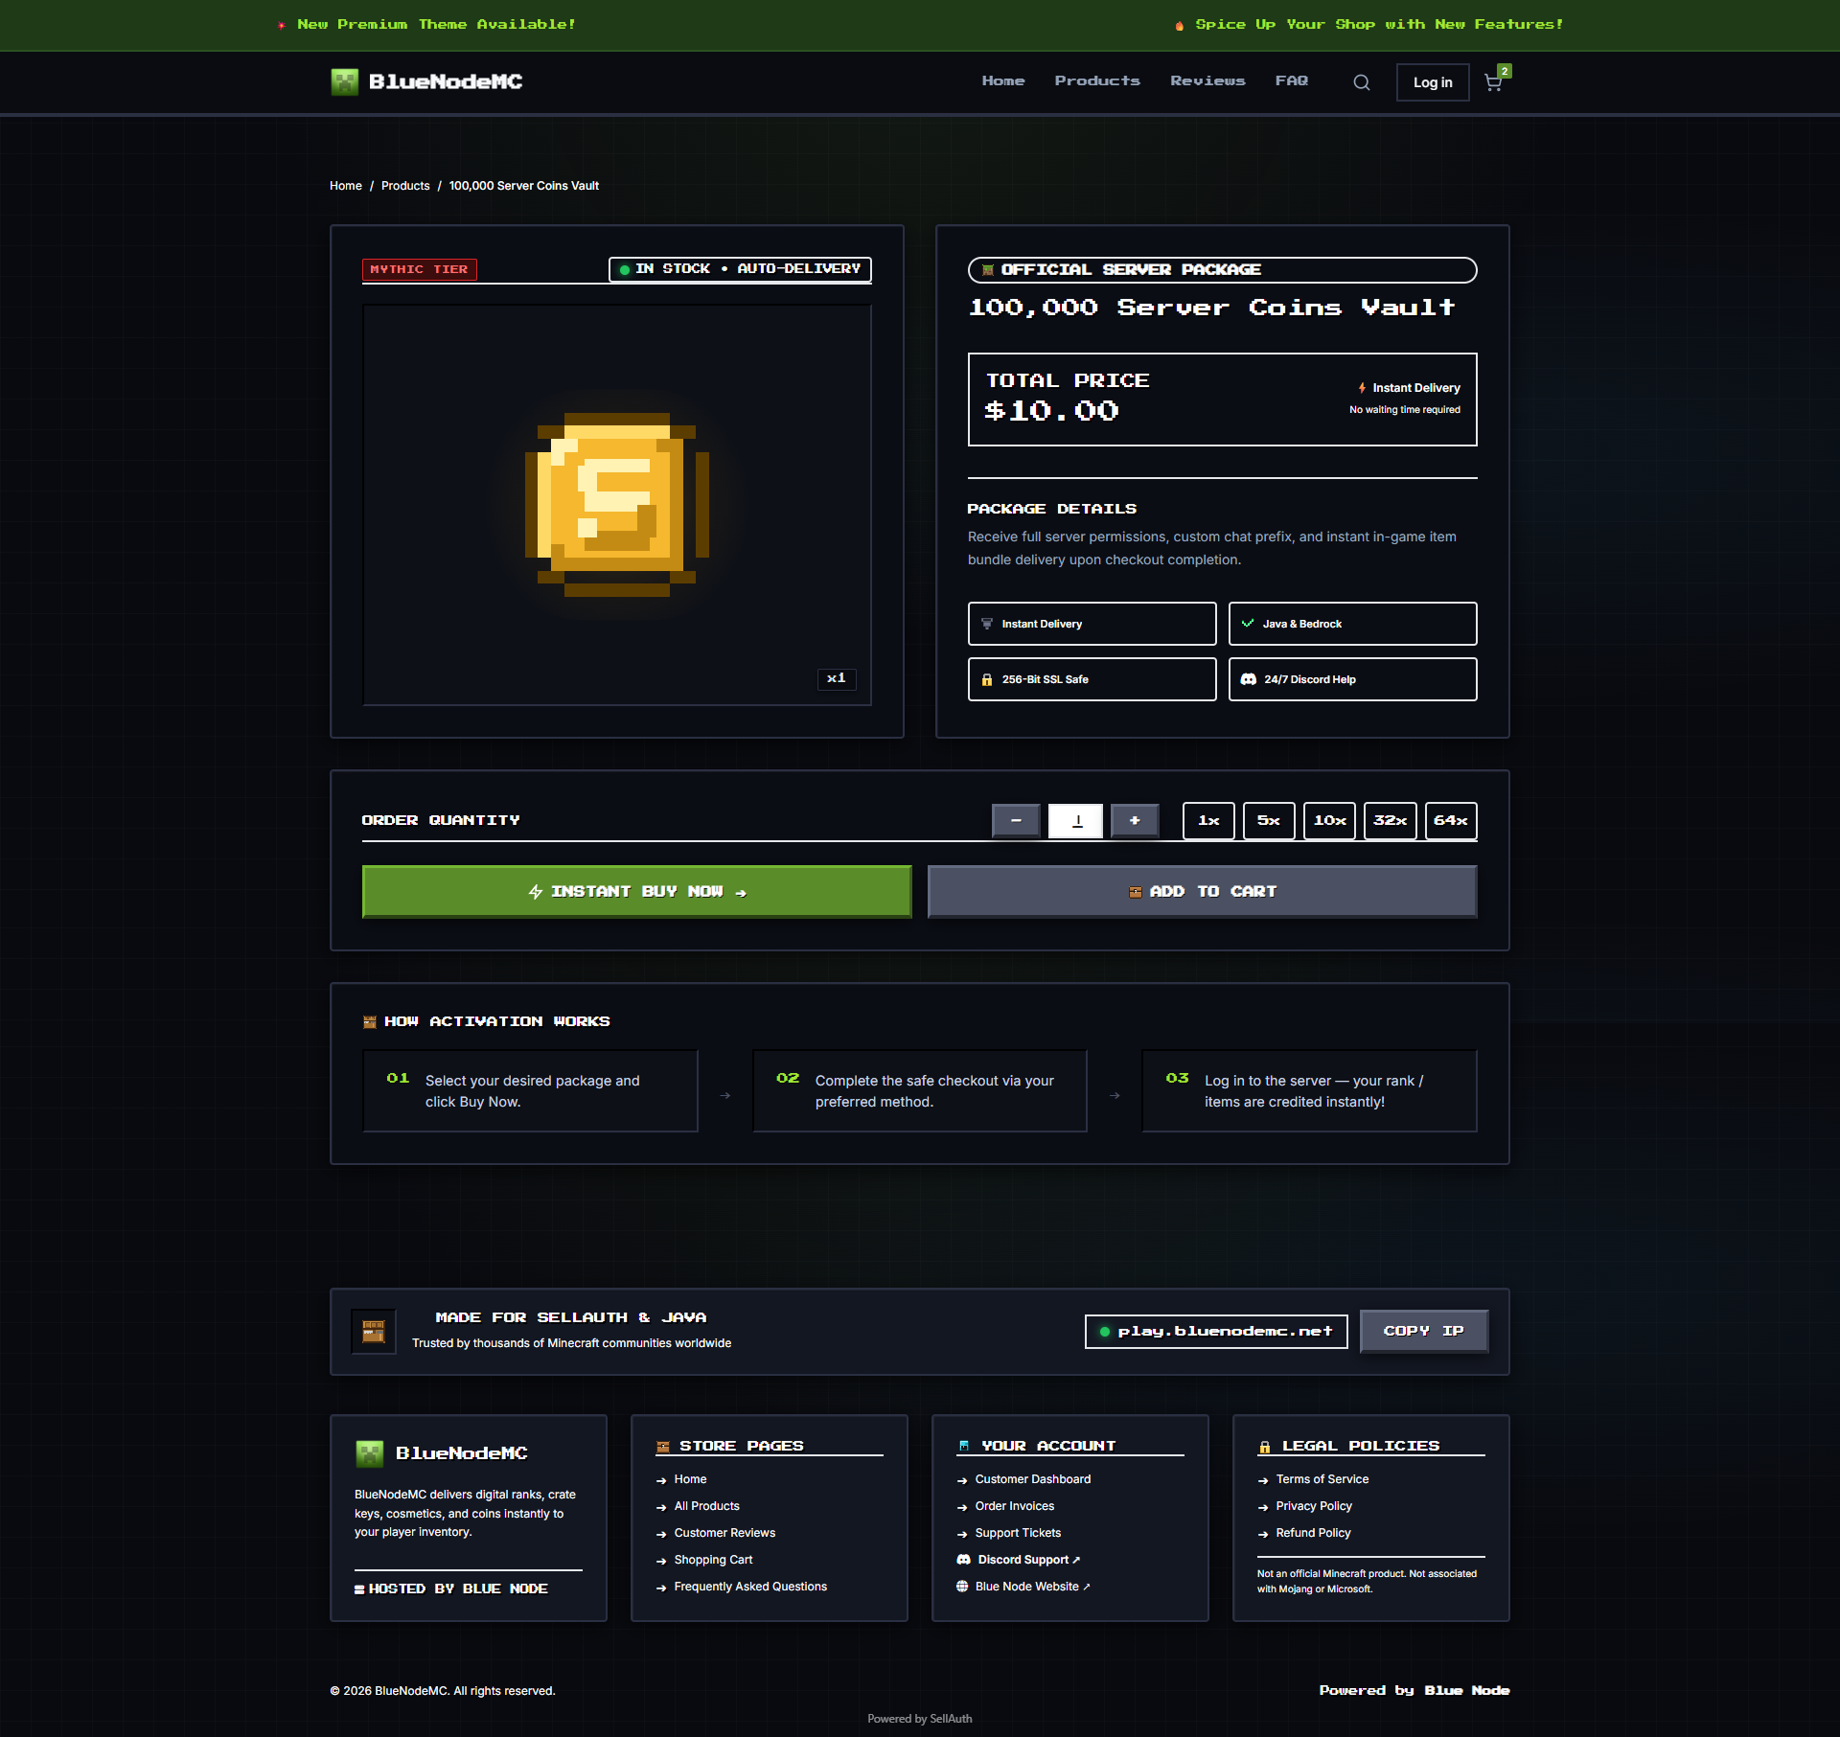Click the chest icon beside Made for SellAuth

pos(374,1331)
